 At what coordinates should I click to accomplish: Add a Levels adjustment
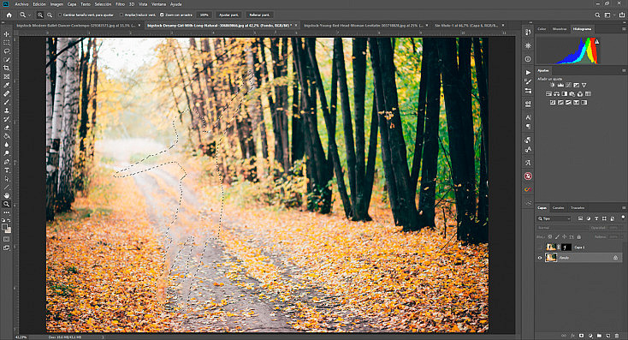tap(560, 85)
